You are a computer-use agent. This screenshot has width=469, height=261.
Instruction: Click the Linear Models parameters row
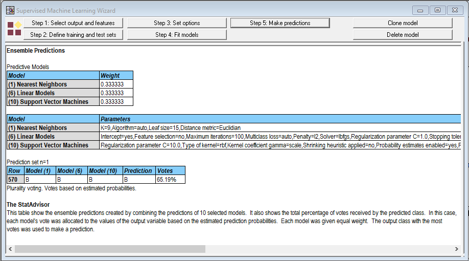[280, 137]
